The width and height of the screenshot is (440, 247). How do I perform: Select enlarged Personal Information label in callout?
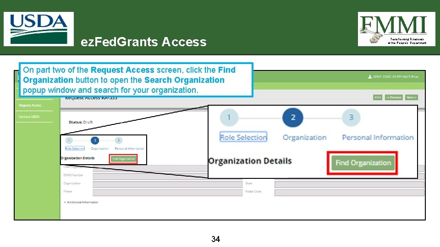pyautogui.click(x=378, y=138)
